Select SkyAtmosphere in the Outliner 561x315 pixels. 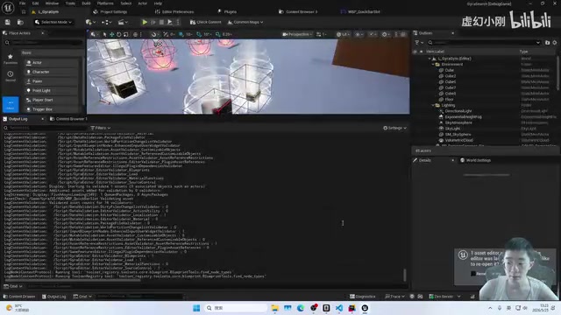point(458,122)
